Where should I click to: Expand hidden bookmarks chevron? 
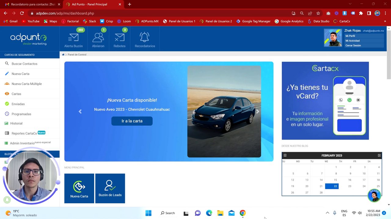[385, 21]
